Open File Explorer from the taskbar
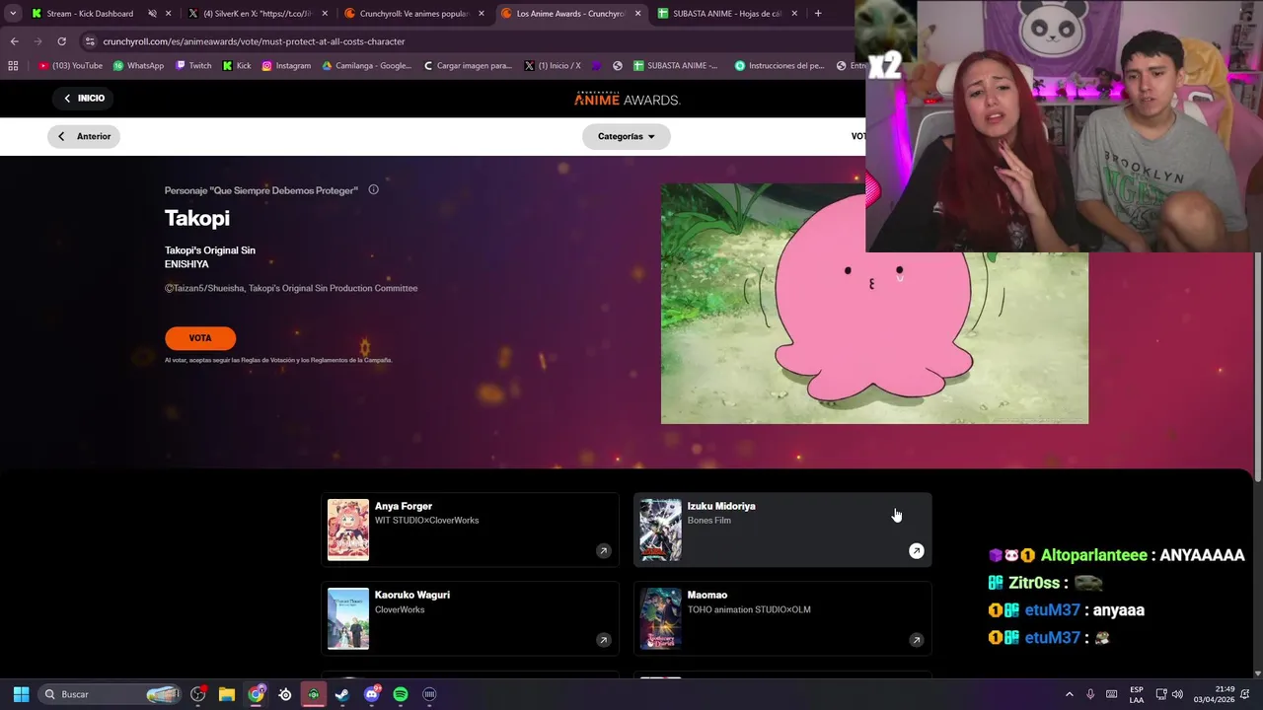1263x710 pixels. coord(227,694)
